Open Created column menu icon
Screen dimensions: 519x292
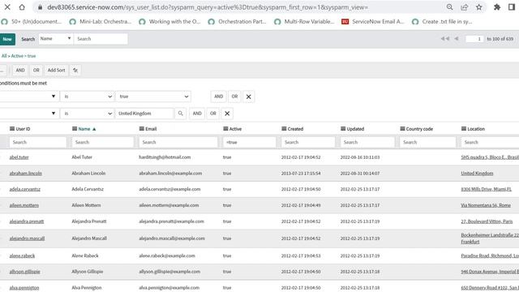[284, 129]
